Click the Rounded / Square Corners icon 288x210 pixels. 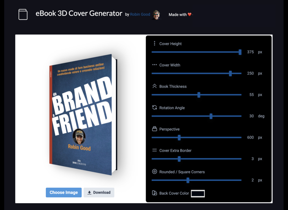tap(154, 171)
